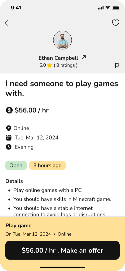Toggle the heart favorite icon
The width and height of the screenshot is (125, 271).
(116, 23)
